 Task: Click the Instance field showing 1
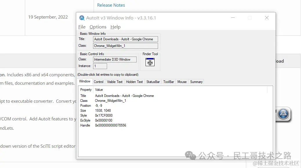tap(100, 66)
